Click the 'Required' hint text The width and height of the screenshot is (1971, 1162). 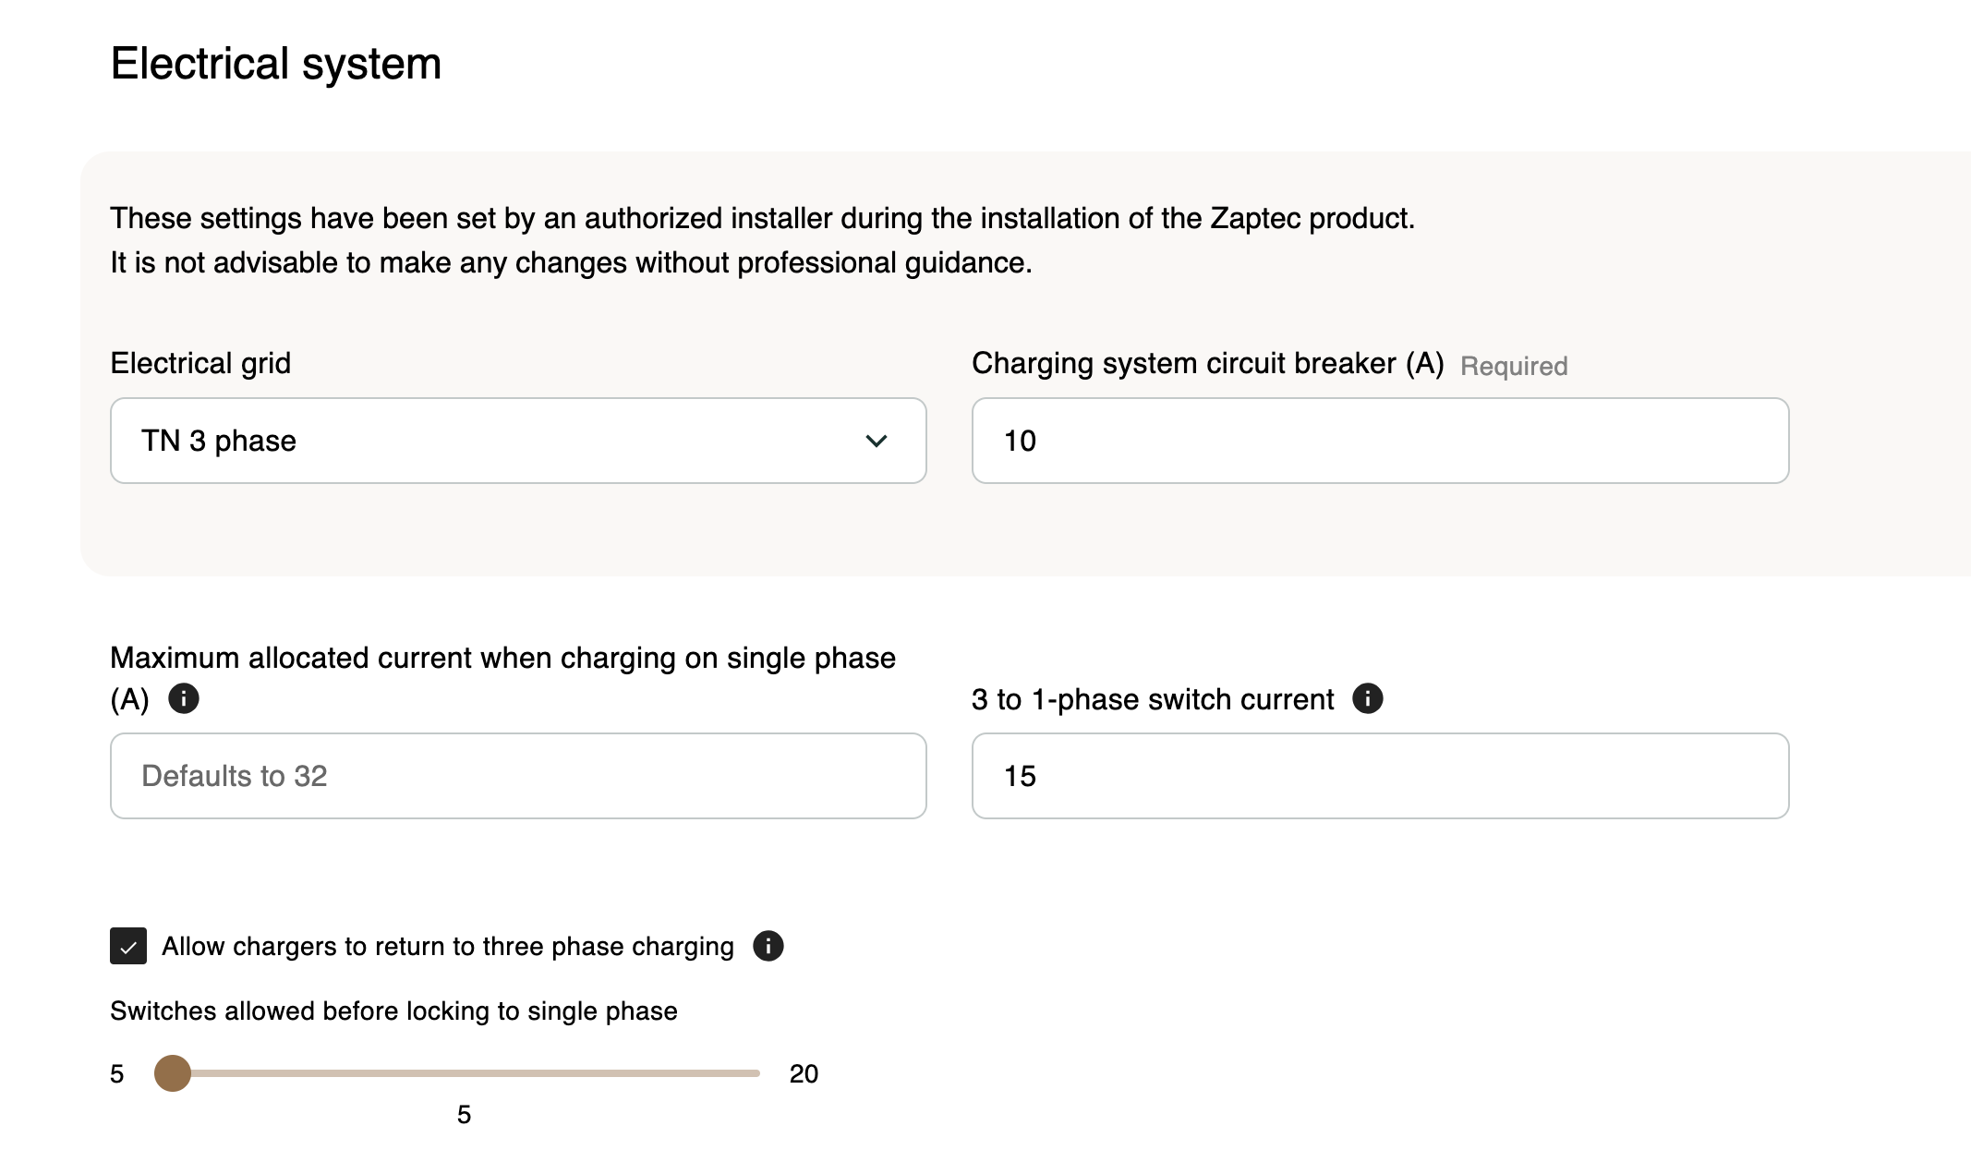tap(1514, 366)
